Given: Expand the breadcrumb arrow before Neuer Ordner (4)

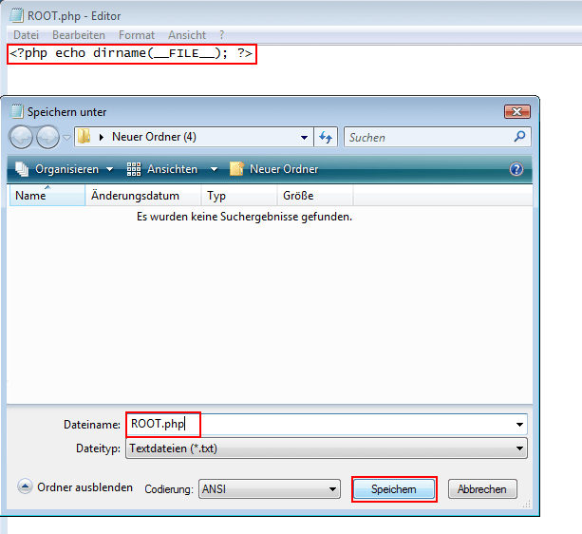Looking at the screenshot, I should point(101,137).
